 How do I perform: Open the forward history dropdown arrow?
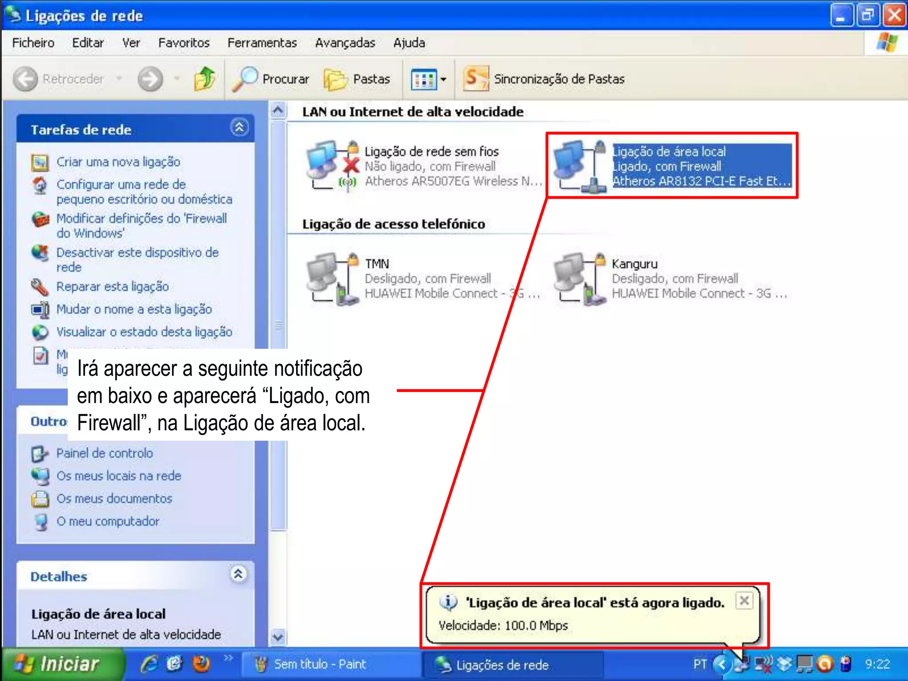click(177, 79)
